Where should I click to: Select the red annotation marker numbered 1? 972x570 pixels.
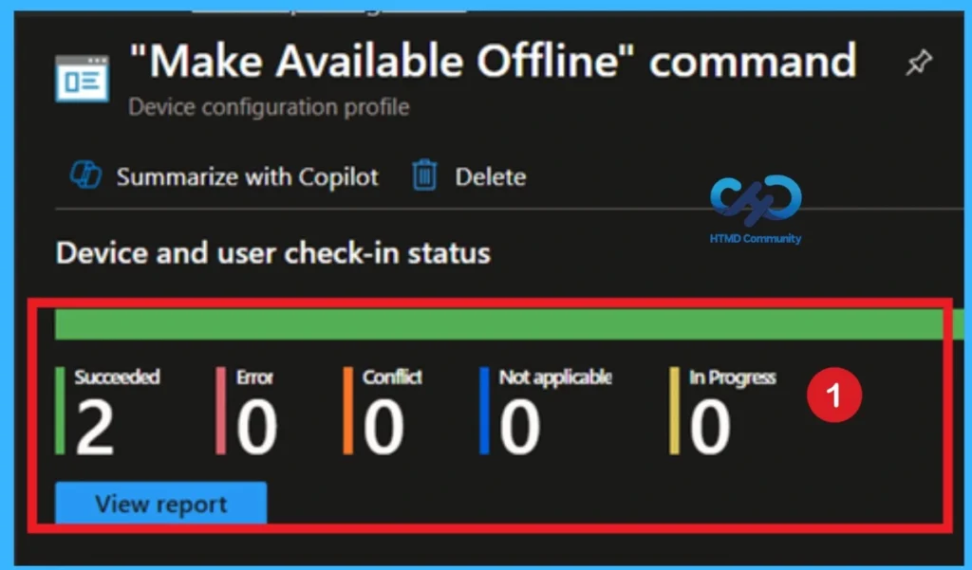(834, 396)
